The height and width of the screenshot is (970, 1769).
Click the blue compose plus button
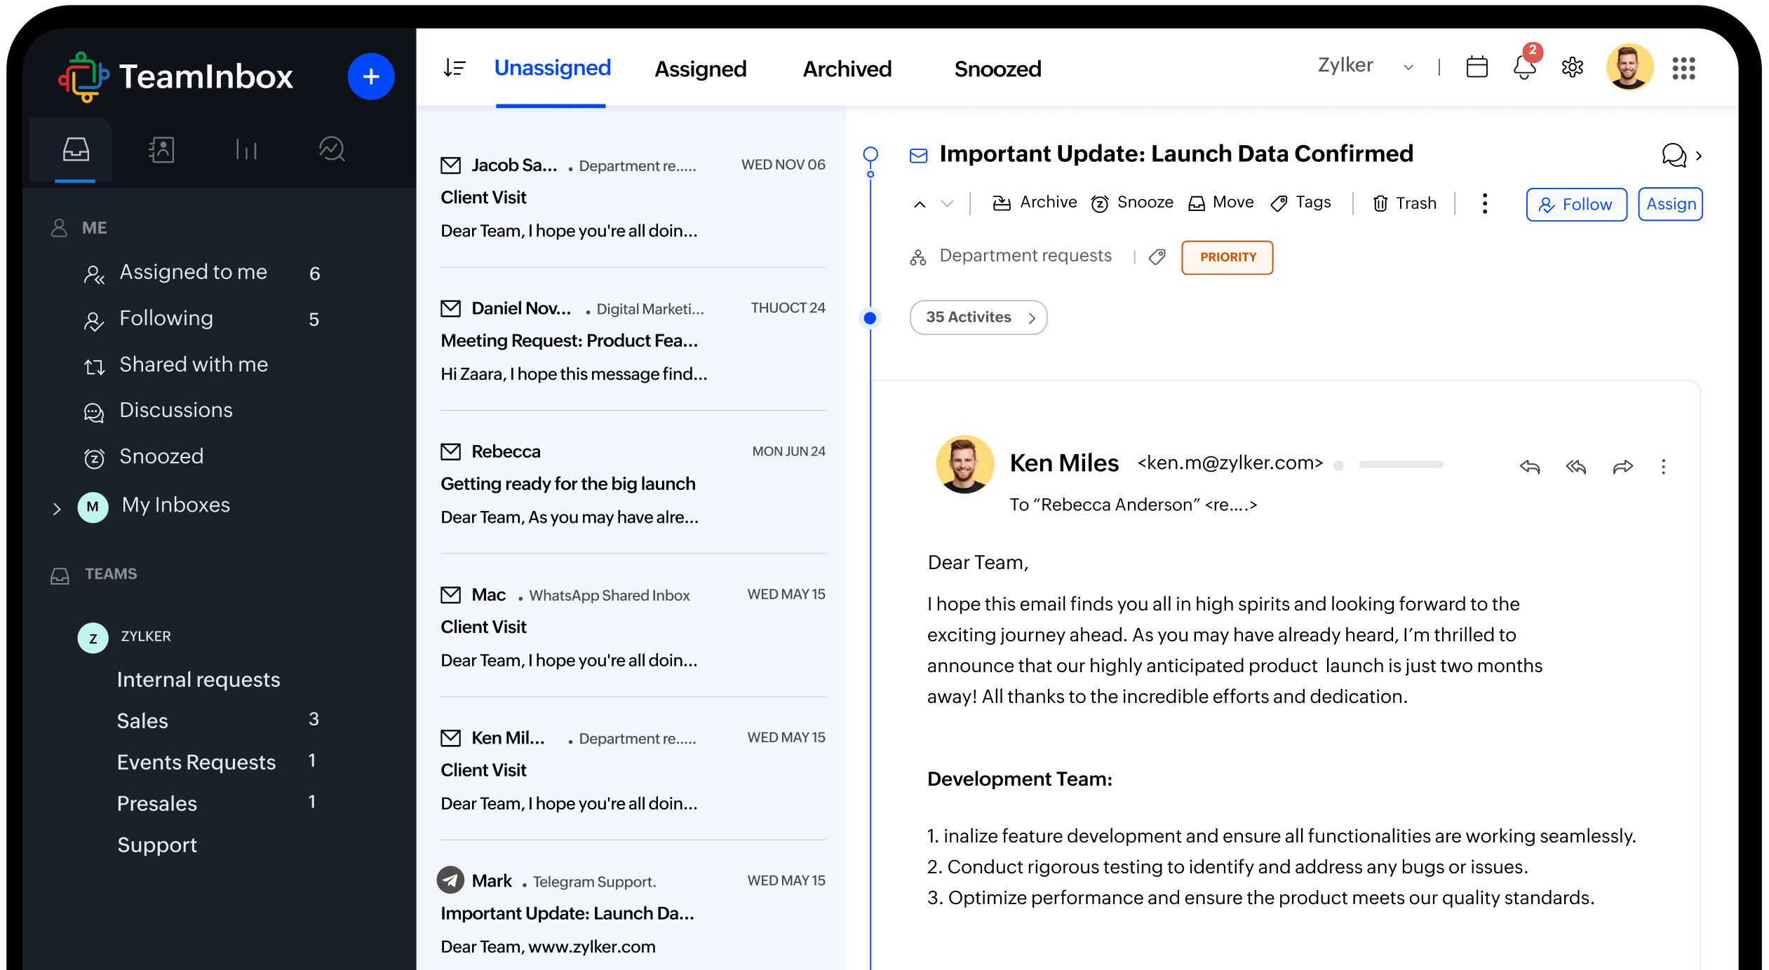tap(370, 76)
